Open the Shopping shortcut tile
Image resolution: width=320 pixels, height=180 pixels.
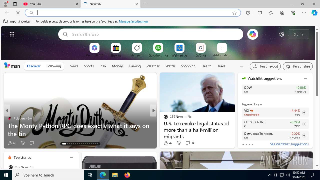tap(137, 50)
